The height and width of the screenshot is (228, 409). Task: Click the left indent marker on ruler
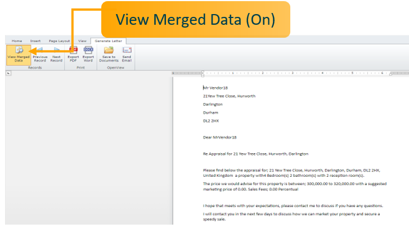tap(203, 74)
